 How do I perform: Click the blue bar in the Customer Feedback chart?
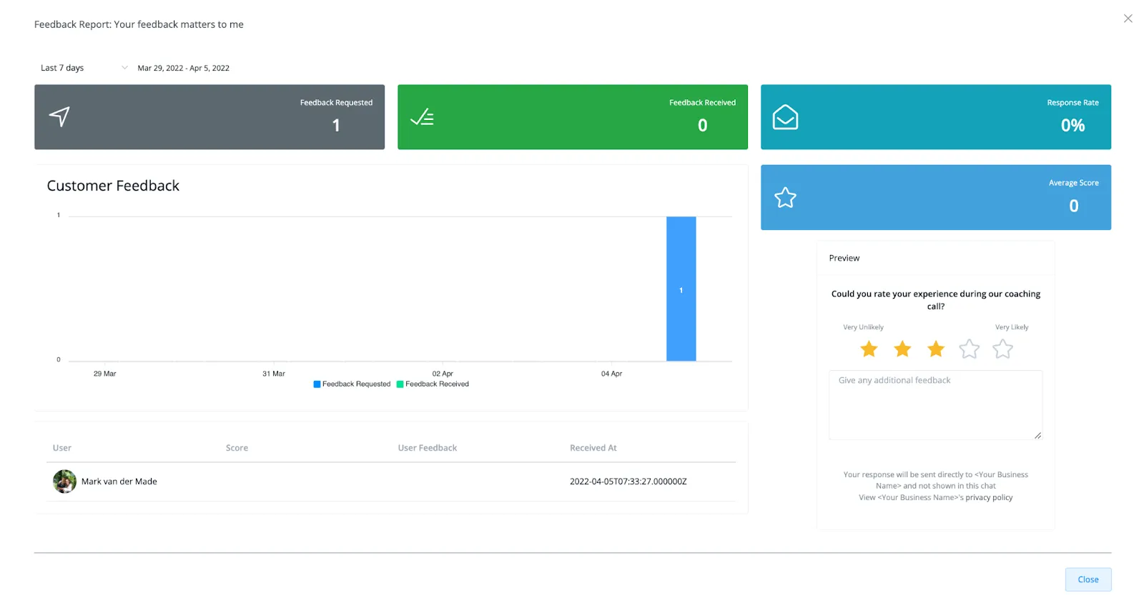681,289
